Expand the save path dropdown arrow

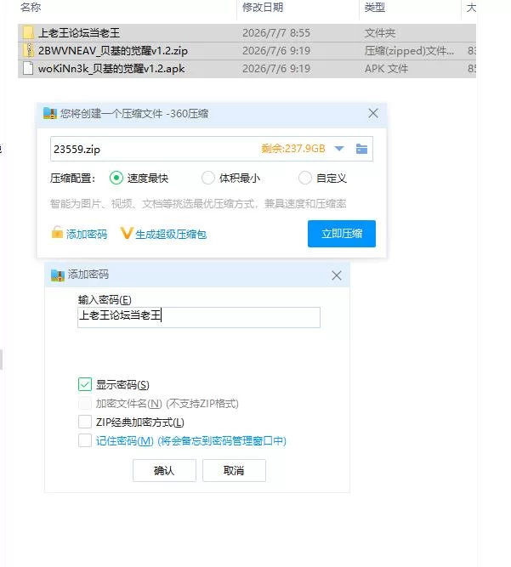click(x=339, y=149)
